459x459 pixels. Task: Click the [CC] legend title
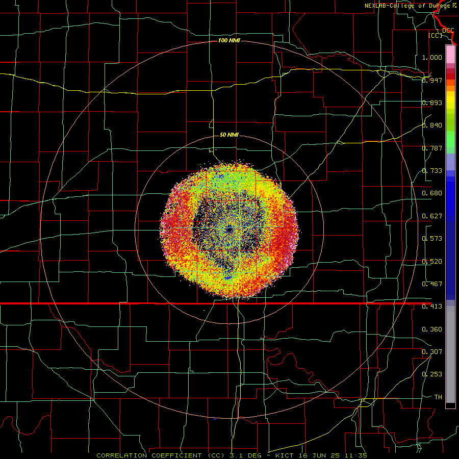pos(435,35)
